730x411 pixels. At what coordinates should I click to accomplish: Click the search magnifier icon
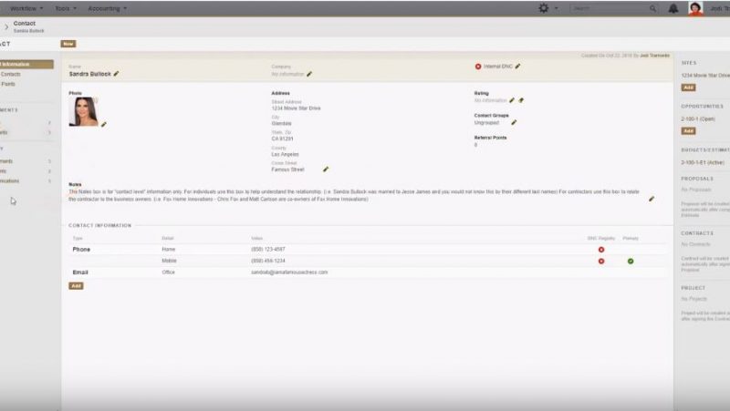pyautogui.click(x=652, y=8)
